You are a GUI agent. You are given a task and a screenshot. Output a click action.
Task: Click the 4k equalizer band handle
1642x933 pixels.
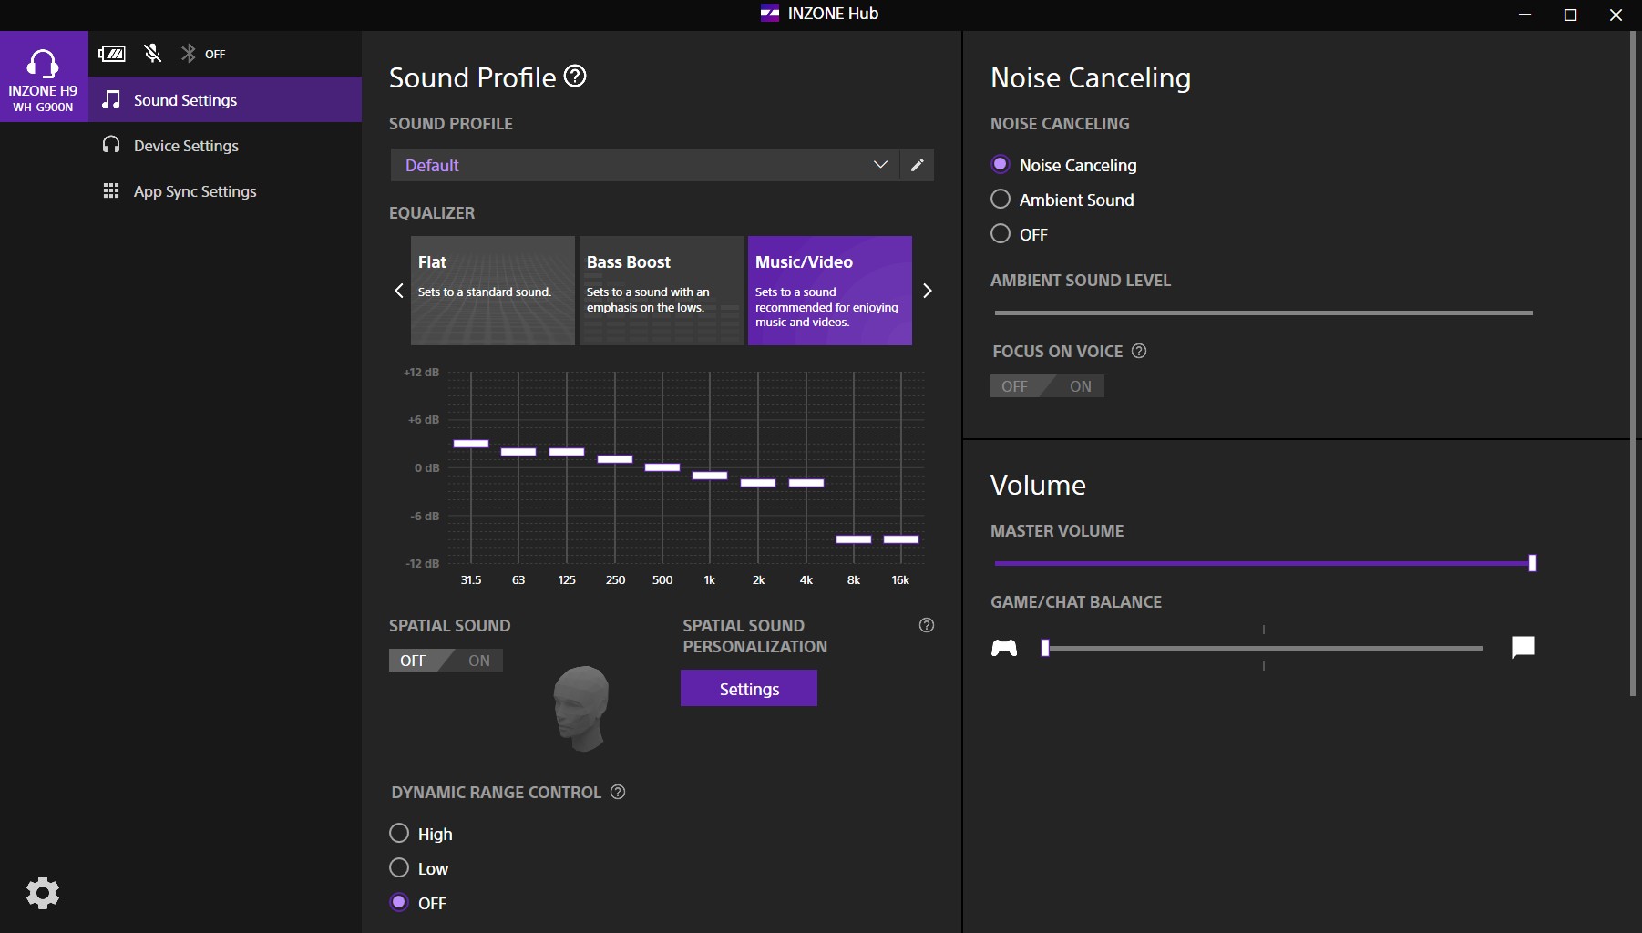806,483
